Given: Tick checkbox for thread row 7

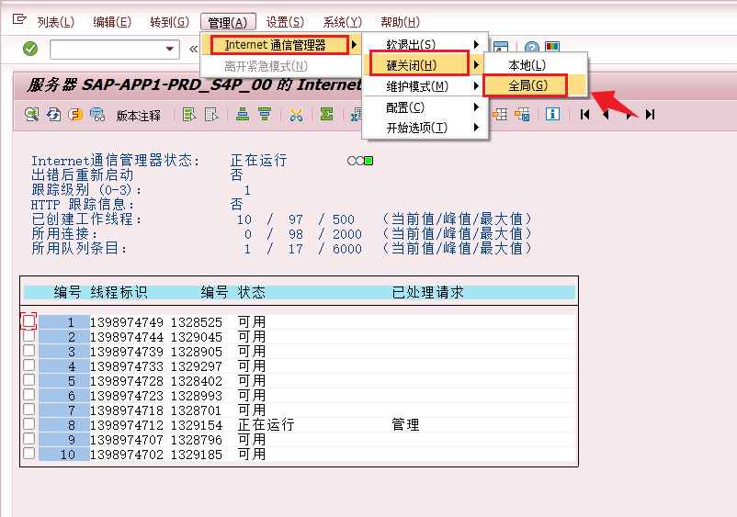Looking at the screenshot, I should pyautogui.click(x=28, y=409).
